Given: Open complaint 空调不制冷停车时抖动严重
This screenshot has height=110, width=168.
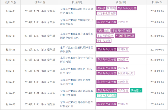Looking at the screenshot, I should (77, 104).
